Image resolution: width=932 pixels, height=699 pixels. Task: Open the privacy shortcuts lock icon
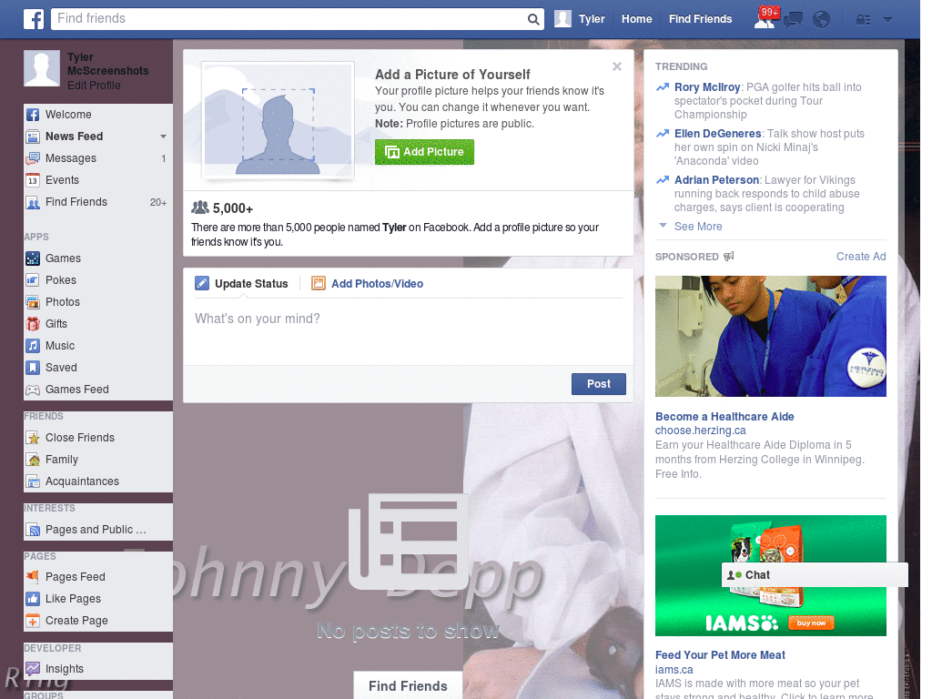pyautogui.click(x=863, y=20)
